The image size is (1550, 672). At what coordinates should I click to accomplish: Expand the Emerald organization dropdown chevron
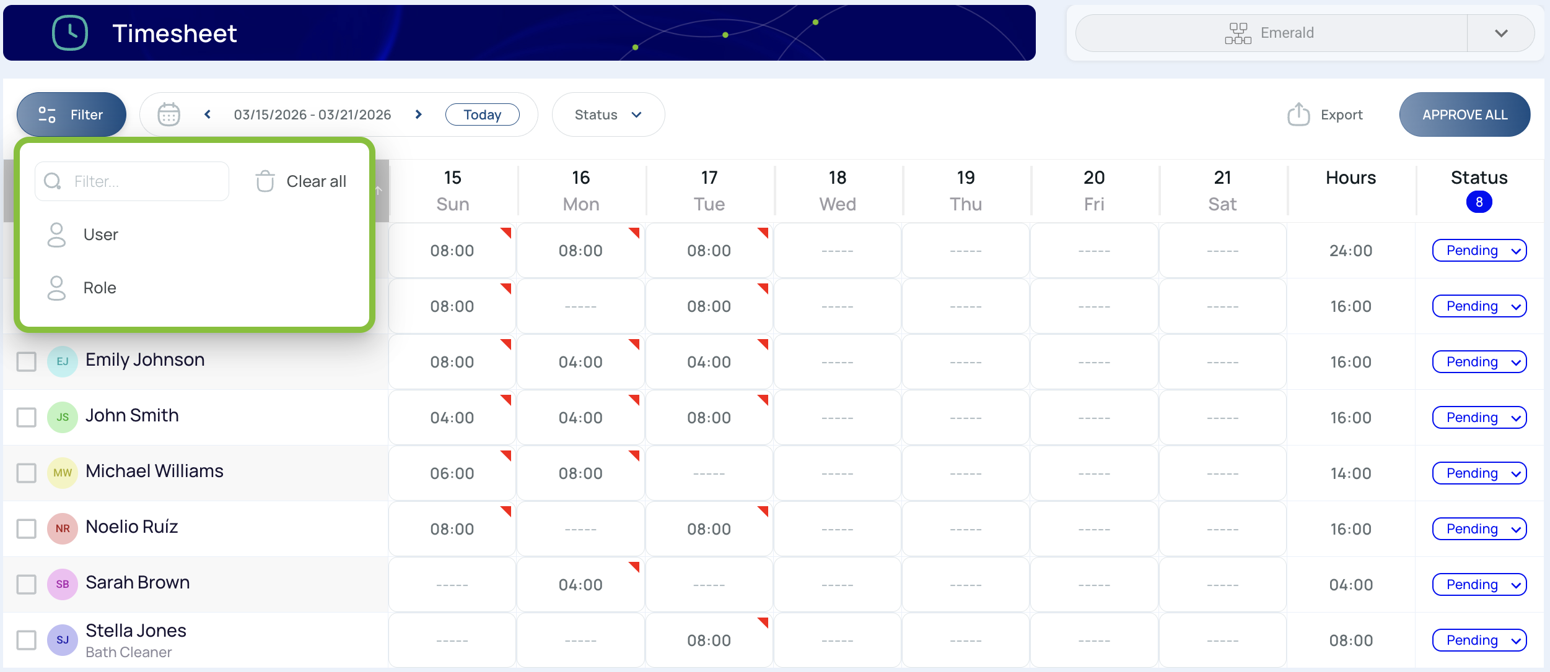coord(1500,33)
